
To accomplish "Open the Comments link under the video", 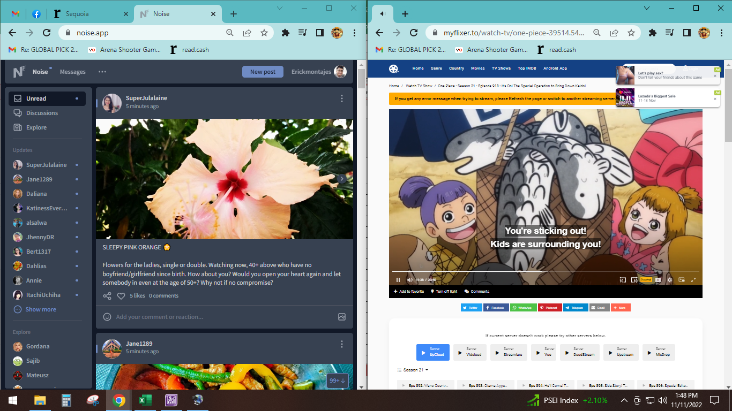I will coord(477,292).
